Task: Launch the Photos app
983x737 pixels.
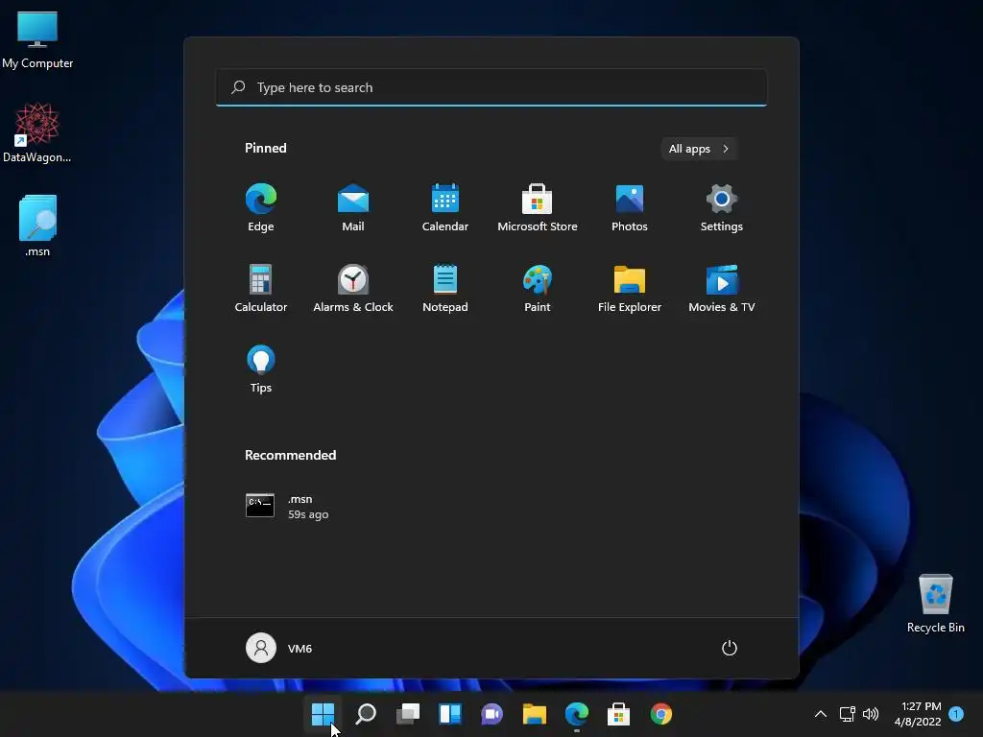Action: click(630, 208)
